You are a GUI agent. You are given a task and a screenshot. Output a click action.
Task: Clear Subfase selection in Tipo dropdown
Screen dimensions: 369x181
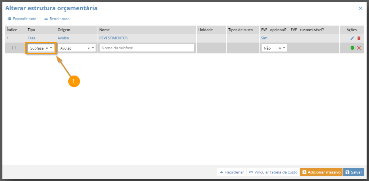(47, 48)
